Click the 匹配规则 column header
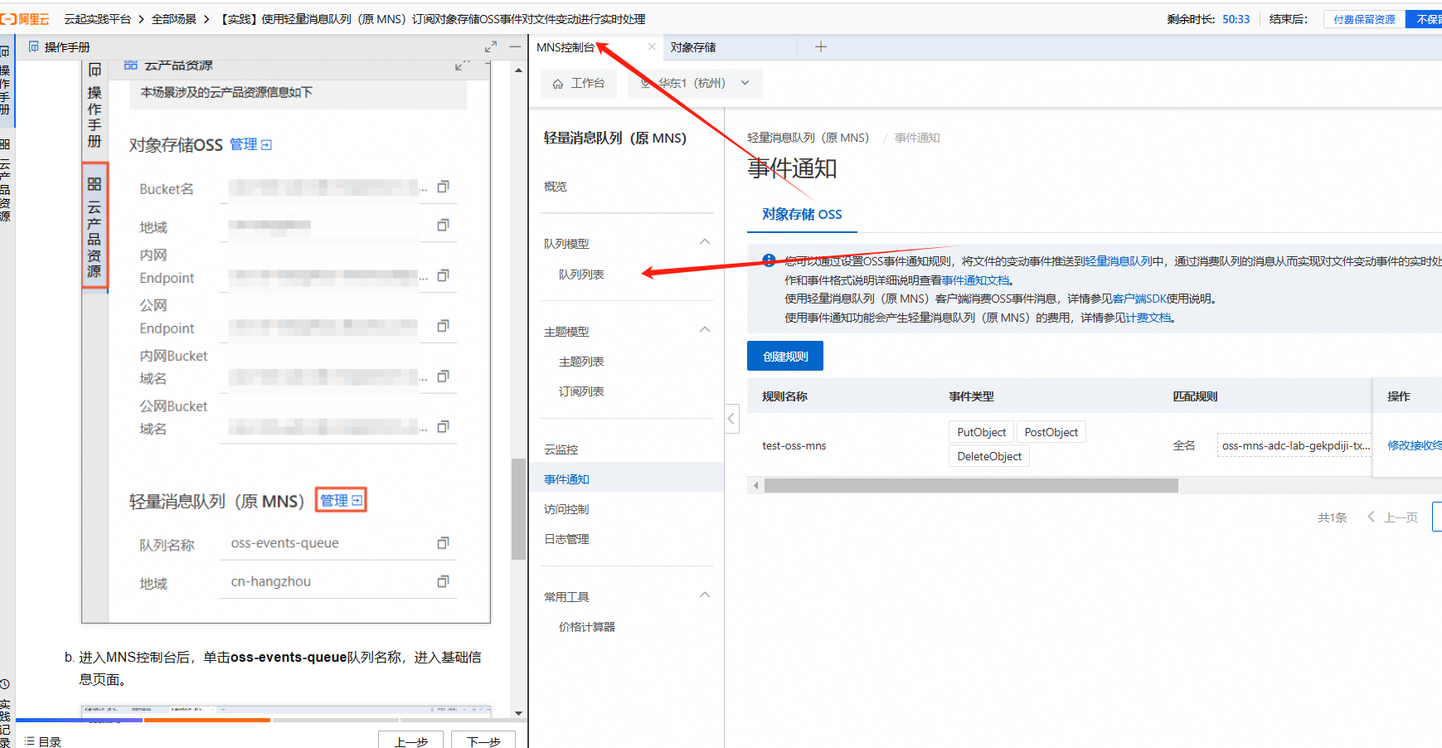This screenshot has height=748, width=1442. (1195, 396)
